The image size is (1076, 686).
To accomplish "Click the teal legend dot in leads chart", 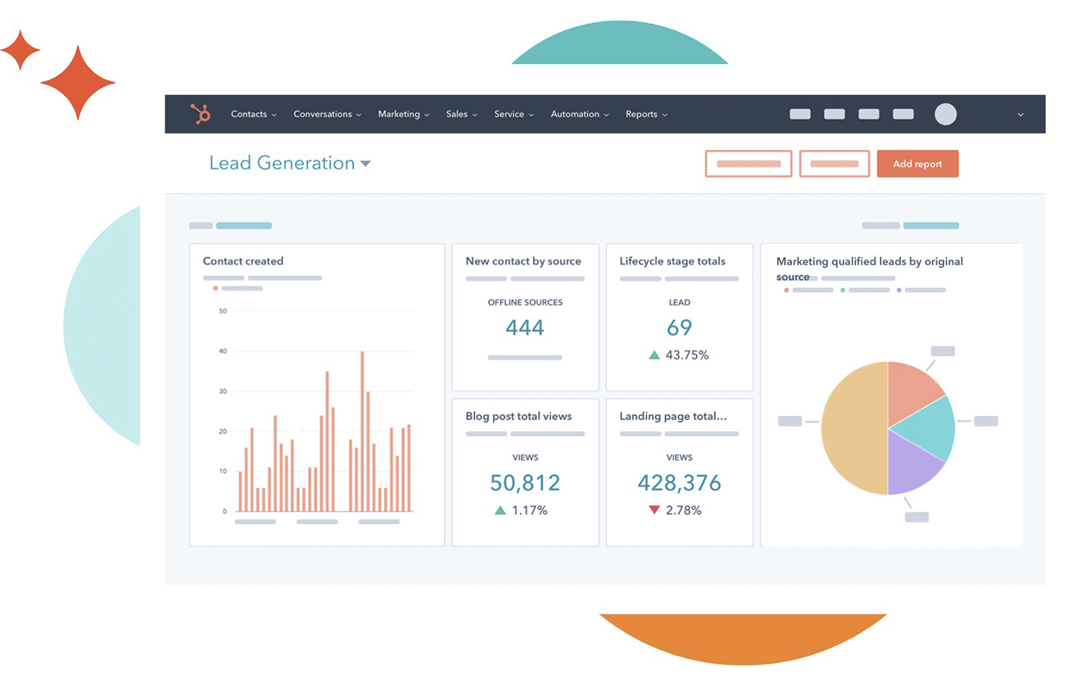I will [843, 290].
